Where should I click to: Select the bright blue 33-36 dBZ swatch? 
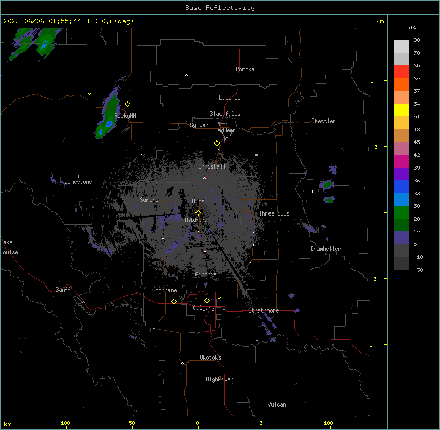(x=401, y=186)
